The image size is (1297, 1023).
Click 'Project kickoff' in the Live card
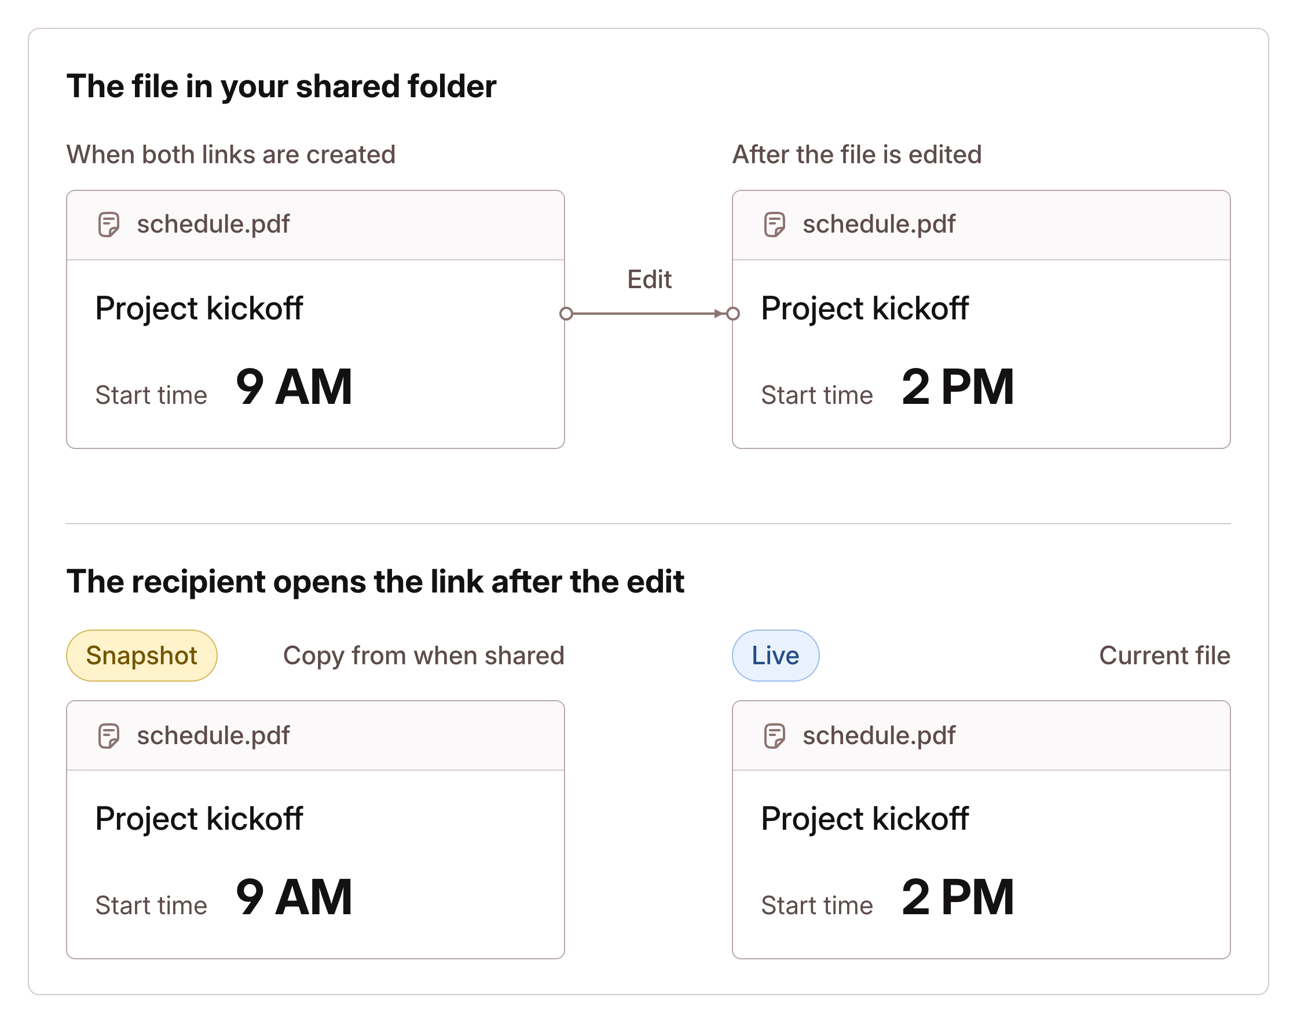[865, 819]
